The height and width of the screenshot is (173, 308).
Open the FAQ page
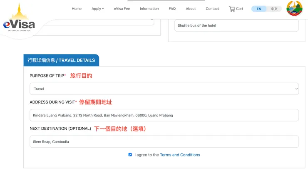click(x=172, y=9)
